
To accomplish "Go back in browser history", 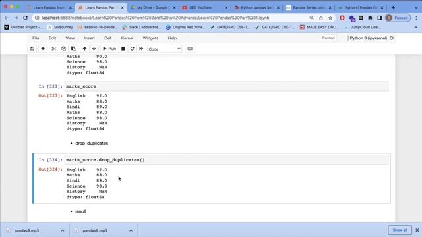I will point(7,18).
